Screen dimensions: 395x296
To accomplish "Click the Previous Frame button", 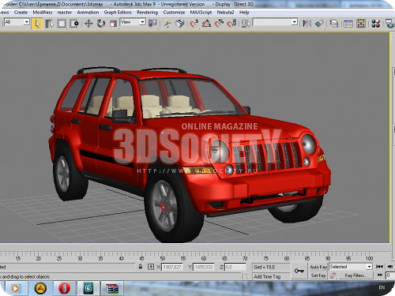I will [x=390, y=267].
